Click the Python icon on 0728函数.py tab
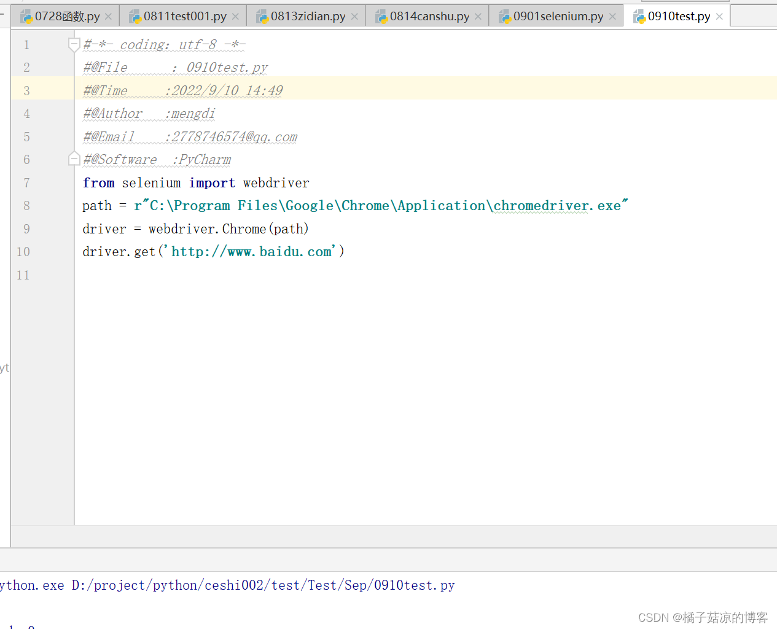The image size is (777, 629). 26,16
